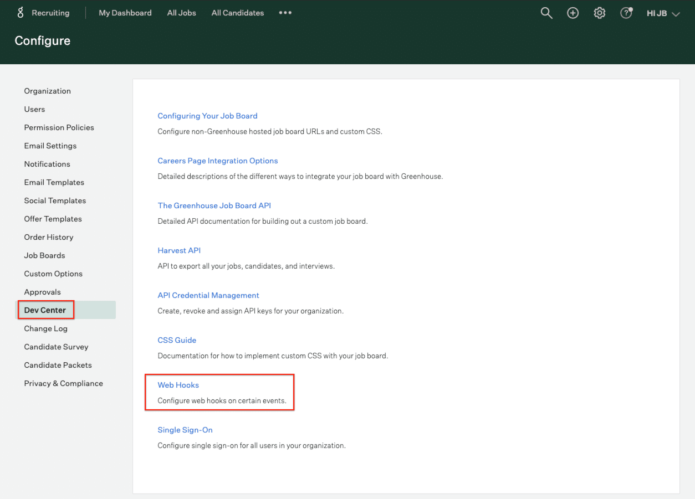
Task: Open the search magnifier icon
Action: [546, 13]
